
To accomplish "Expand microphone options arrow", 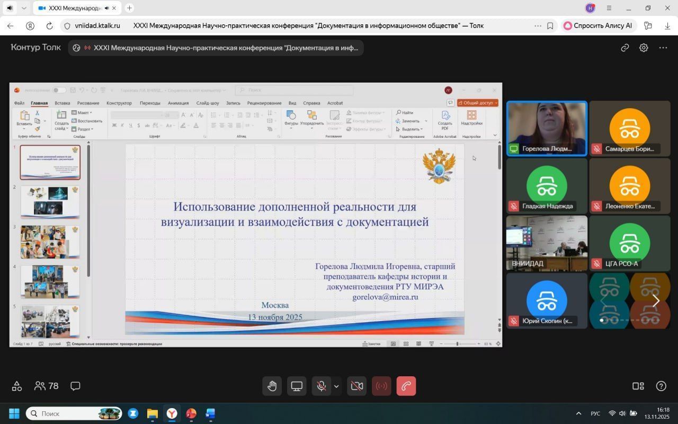I will (x=336, y=386).
